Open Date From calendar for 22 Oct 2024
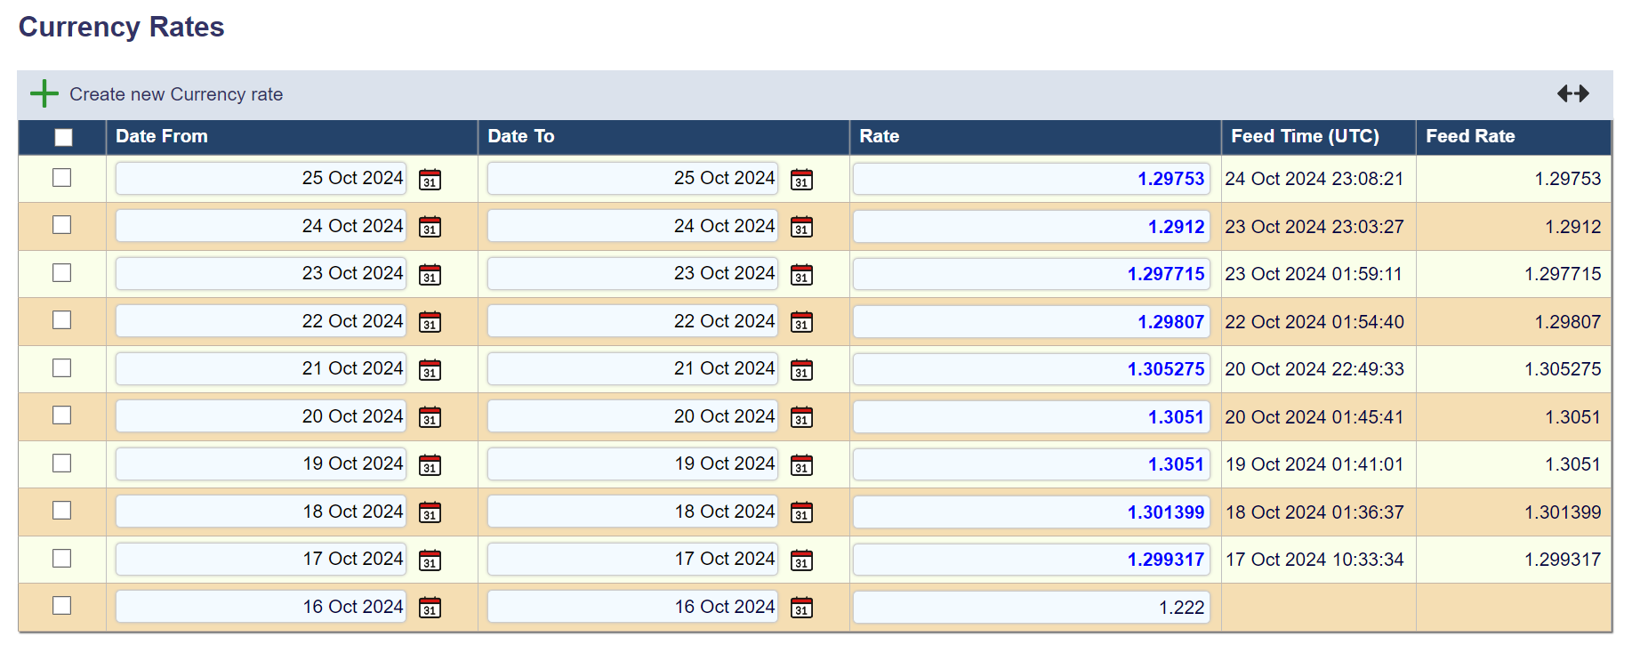This screenshot has height=653, width=1632. coord(430,322)
